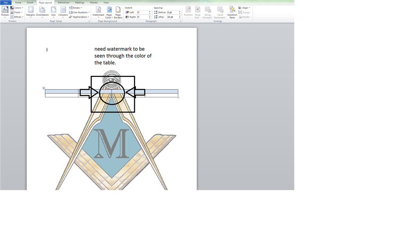The width and height of the screenshot is (402, 236).
Task: Click the table resize handle
Action: click(179, 98)
